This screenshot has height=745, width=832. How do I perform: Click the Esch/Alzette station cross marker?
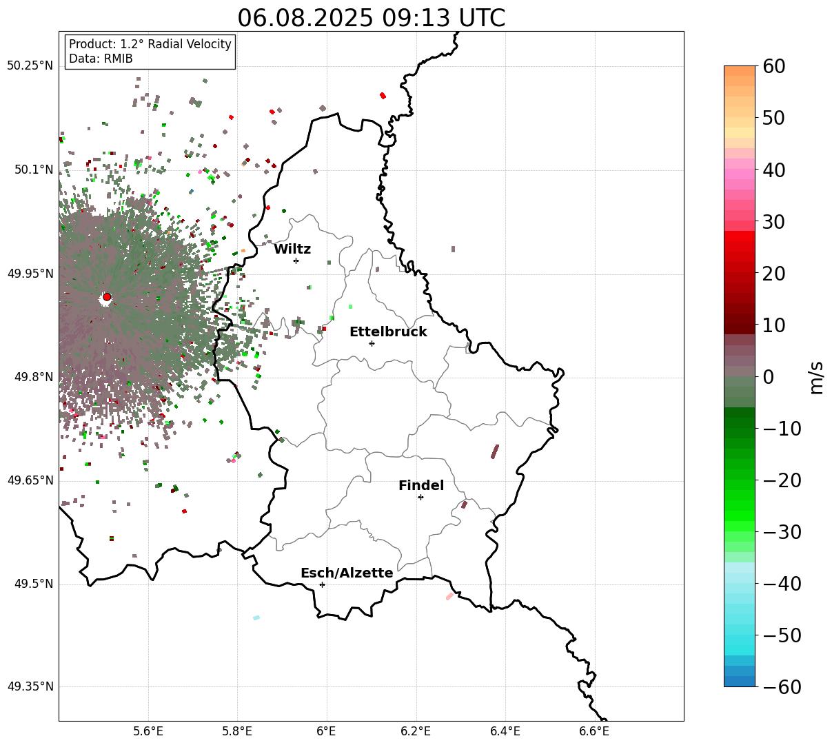coord(322,584)
